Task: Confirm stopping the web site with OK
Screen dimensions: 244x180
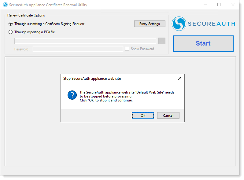Action: (143, 116)
